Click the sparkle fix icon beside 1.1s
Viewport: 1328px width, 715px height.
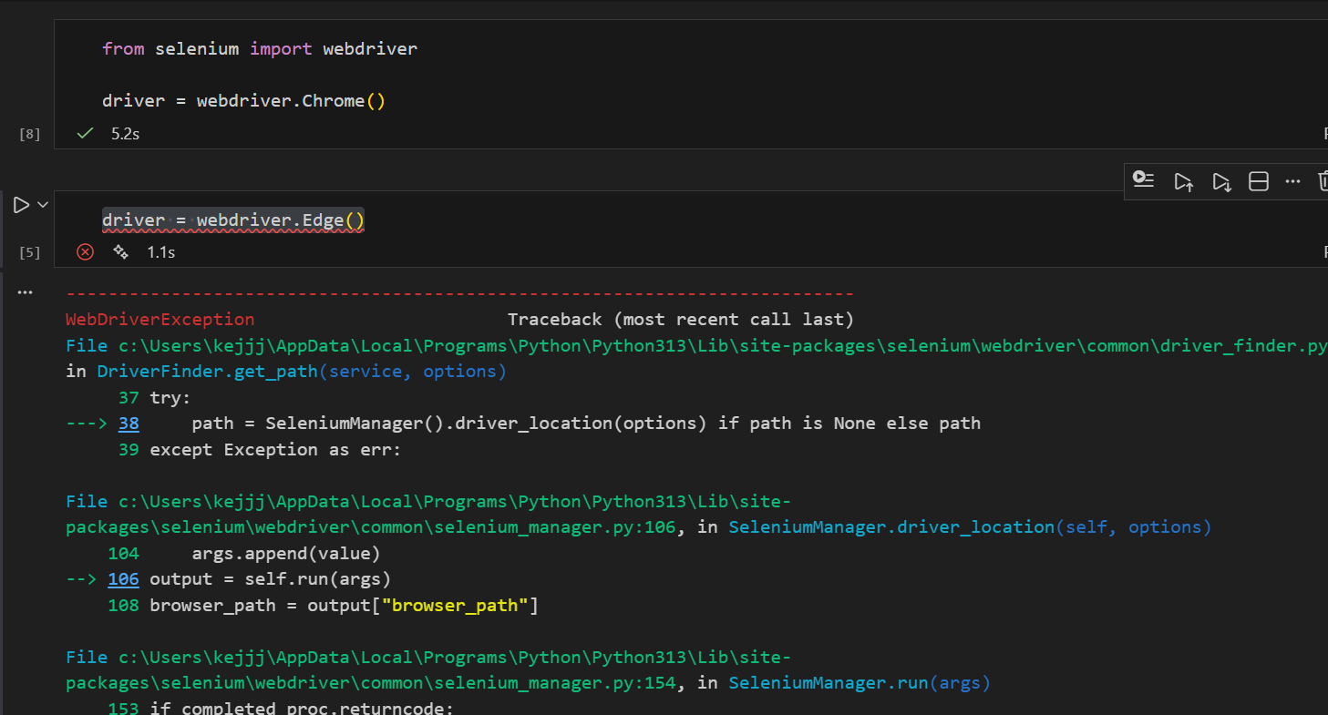pyautogui.click(x=120, y=252)
